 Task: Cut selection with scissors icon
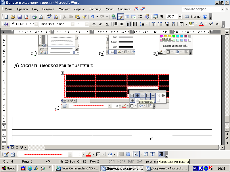pos(64,17)
